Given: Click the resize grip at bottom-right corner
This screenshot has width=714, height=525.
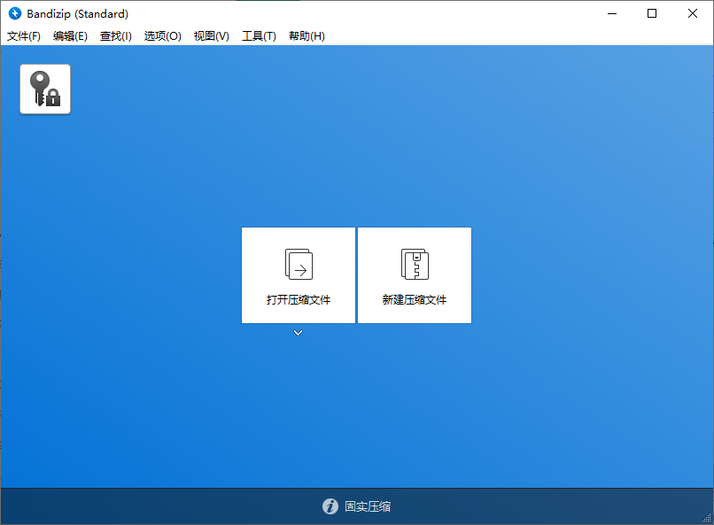Looking at the screenshot, I should [x=708, y=519].
